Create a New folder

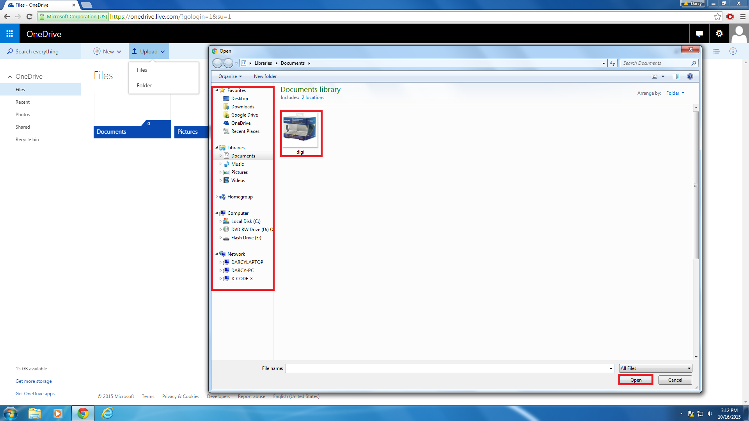pyautogui.click(x=265, y=76)
